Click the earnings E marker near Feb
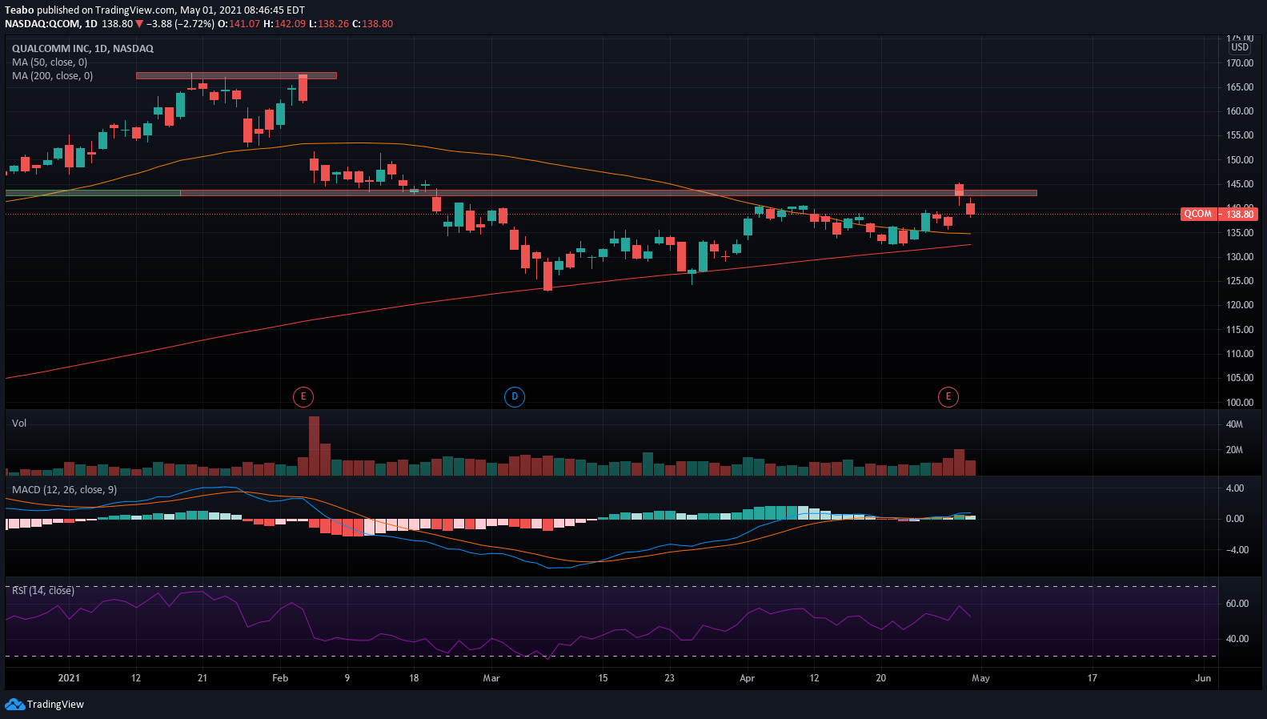This screenshot has width=1267, height=719. [303, 396]
